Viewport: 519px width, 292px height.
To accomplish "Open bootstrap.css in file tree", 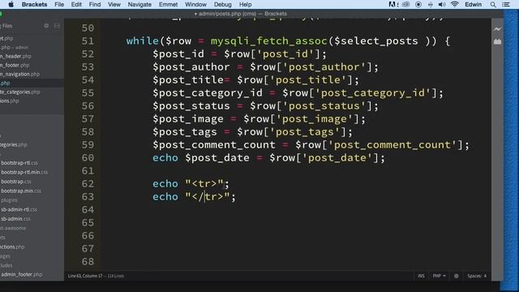I will pos(16,182).
